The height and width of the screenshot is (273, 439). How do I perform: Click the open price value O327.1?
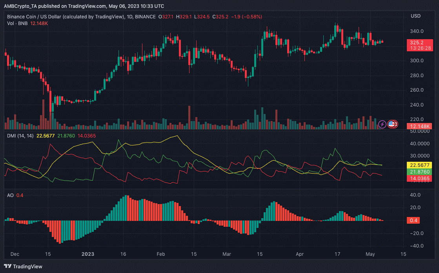pyautogui.click(x=166, y=17)
